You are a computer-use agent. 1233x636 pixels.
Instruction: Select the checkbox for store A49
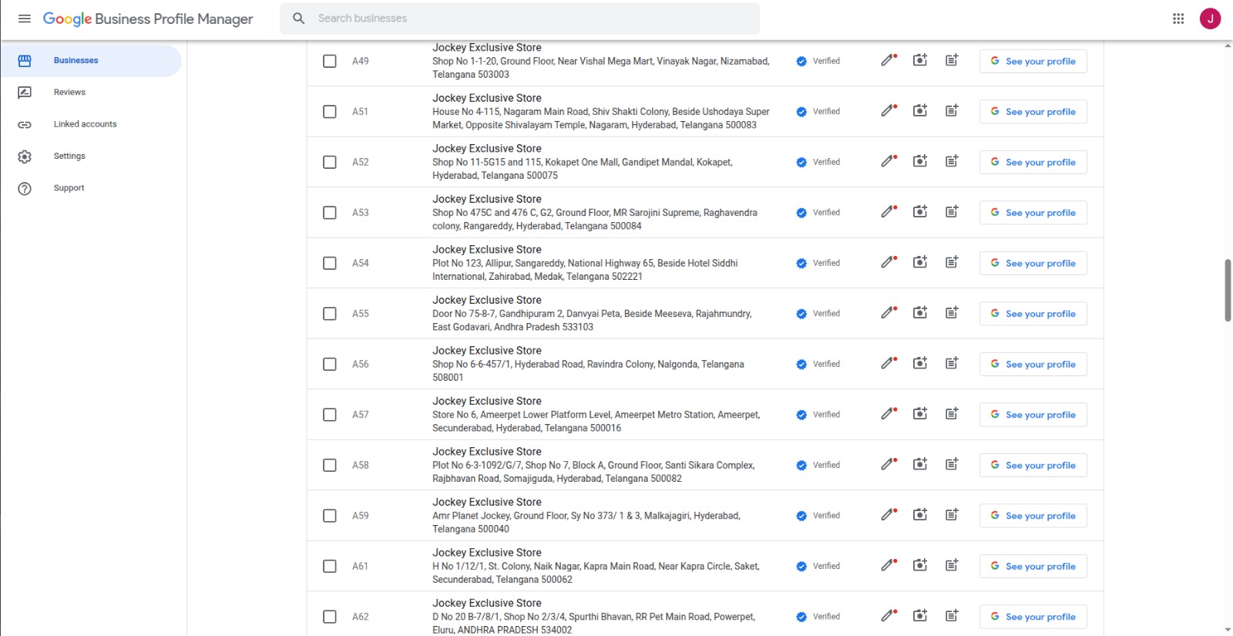330,61
